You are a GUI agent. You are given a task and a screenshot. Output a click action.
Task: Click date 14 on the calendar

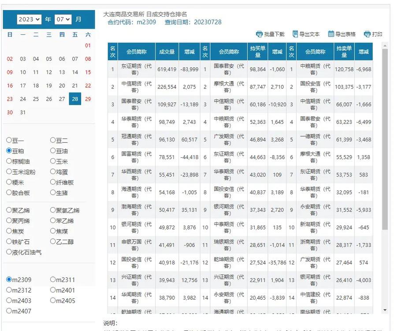coord(74,72)
